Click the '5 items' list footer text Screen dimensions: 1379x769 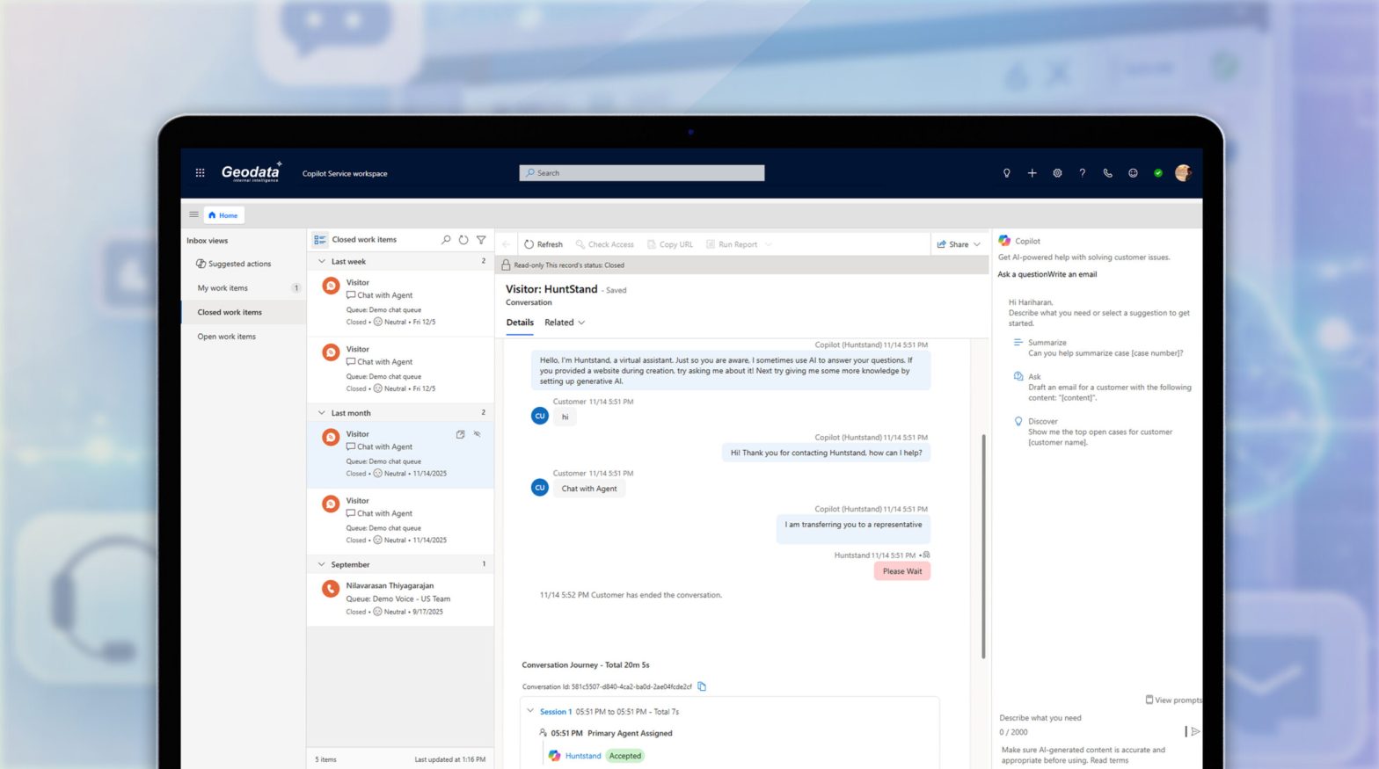(x=326, y=759)
